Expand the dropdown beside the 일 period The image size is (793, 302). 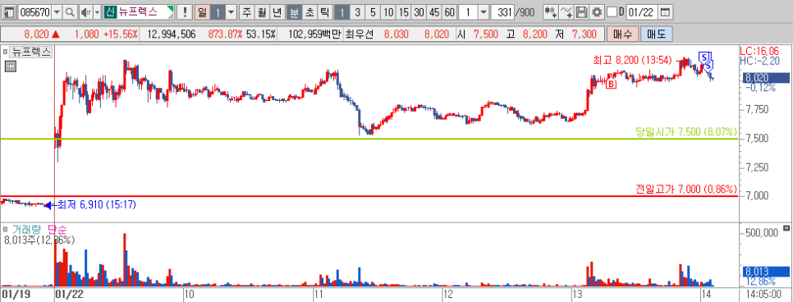[231, 11]
